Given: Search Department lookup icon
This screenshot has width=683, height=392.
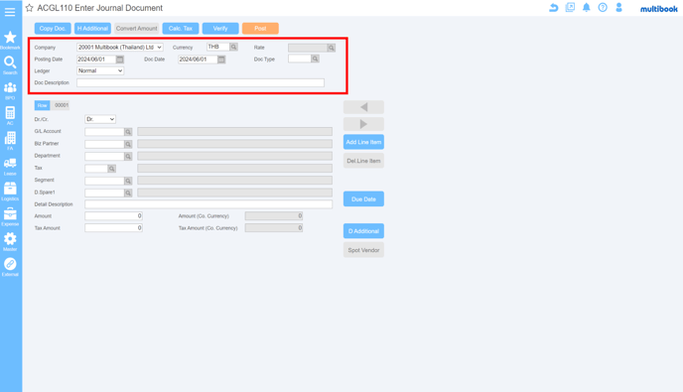Looking at the screenshot, I should pos(128,156).
